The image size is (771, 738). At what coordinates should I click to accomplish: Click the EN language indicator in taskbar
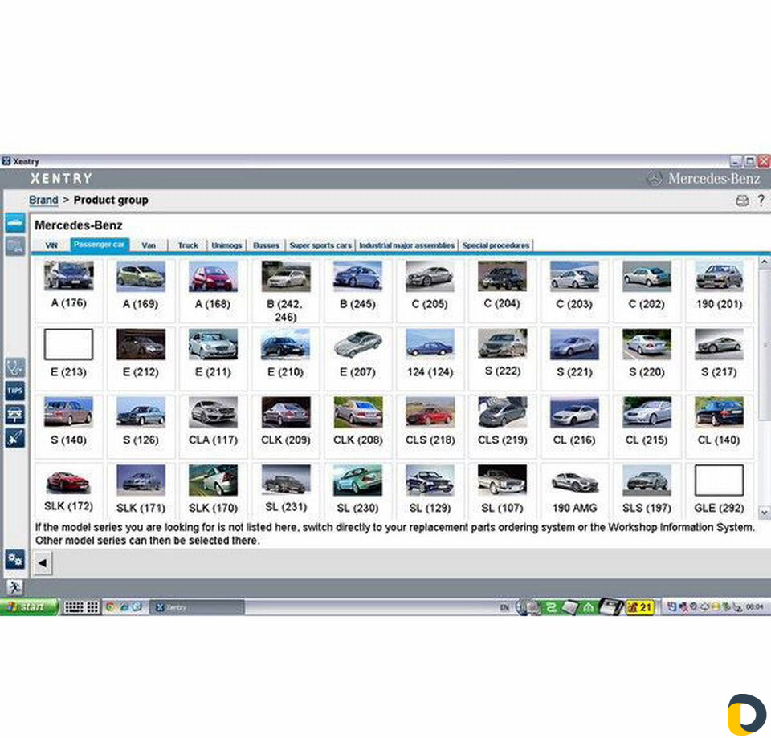point(504,607)
